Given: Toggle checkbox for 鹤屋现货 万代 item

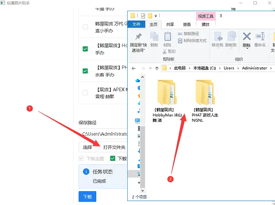Looking at the screenshot, I should pyautogui.click(x=85, y=27).
